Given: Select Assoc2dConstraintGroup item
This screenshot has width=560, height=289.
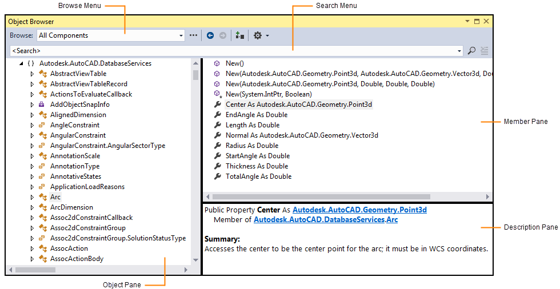Looking at the screenshot, I should click(x=88, y=228).
